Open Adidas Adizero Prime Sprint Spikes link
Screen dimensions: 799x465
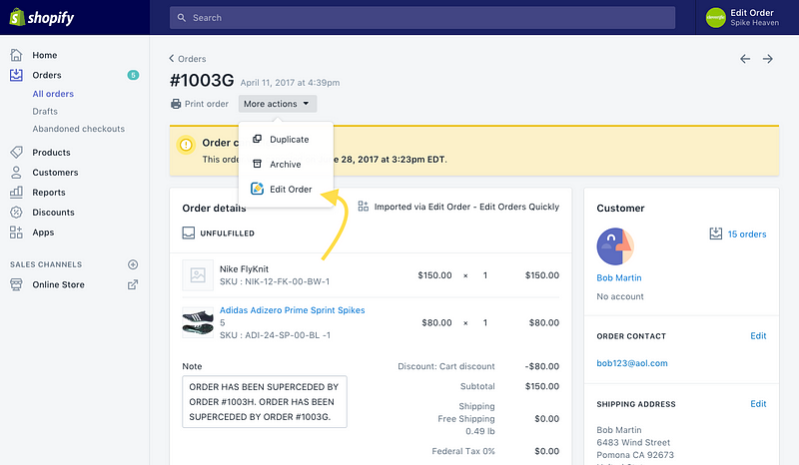[292, 310]
